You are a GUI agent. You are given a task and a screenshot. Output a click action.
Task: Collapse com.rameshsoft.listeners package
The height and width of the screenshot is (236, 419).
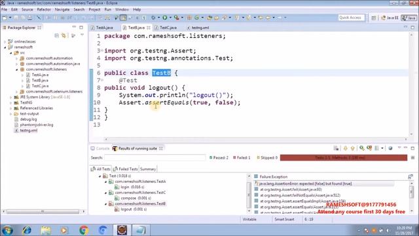coord(17,69)
